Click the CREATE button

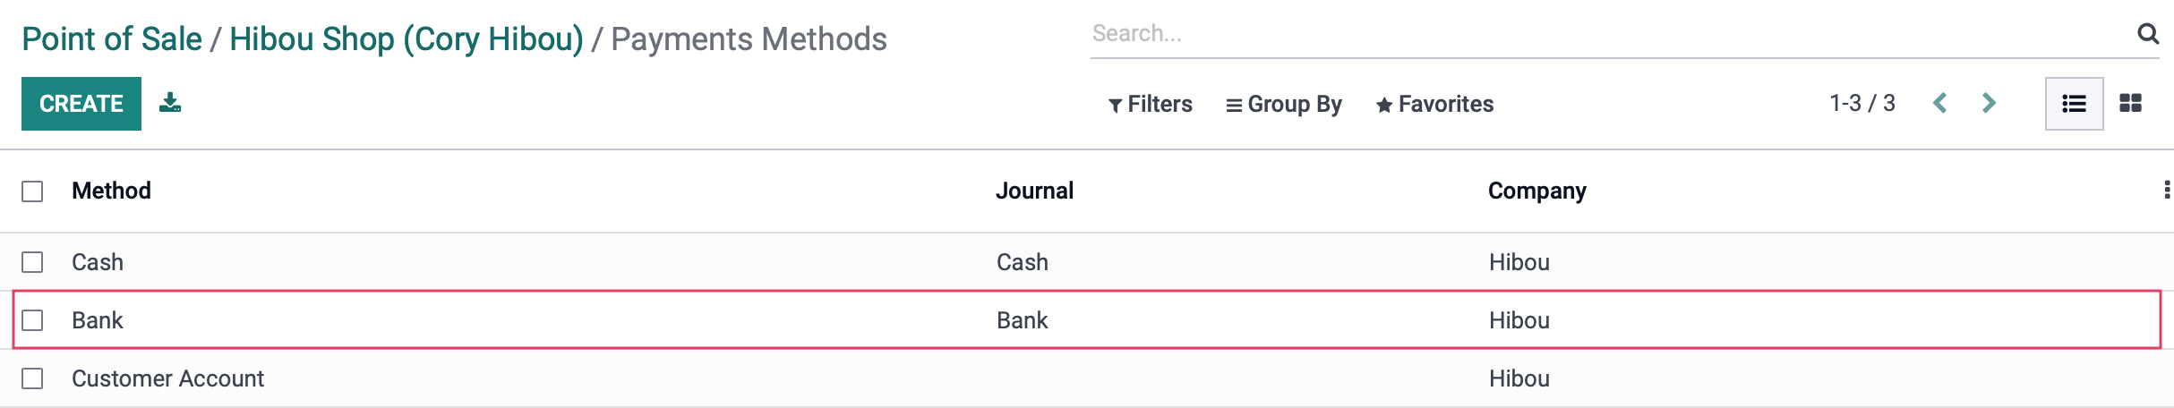[x=81, y=104]
